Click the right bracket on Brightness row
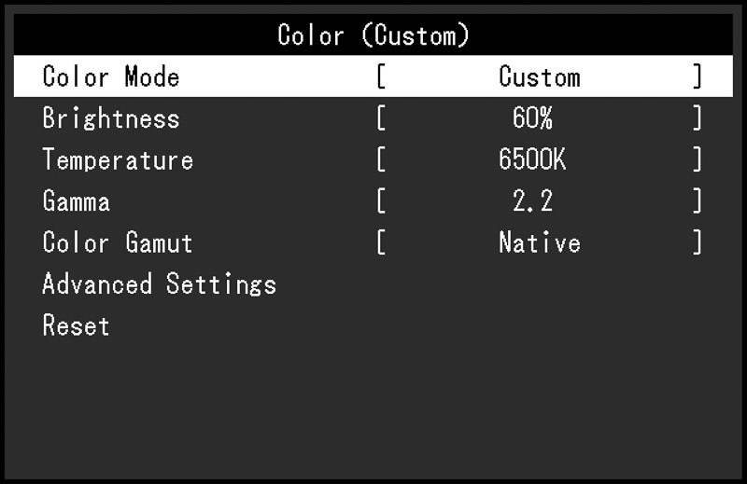747x484 pixels. (697, 118)
